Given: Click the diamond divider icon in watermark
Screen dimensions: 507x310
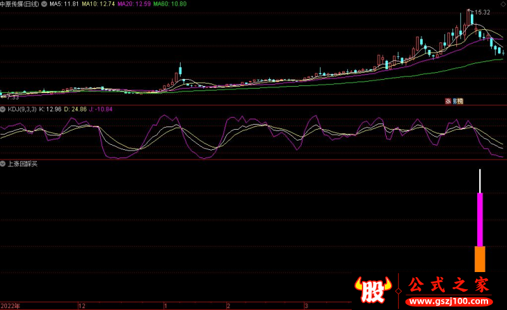Looking at the screenshot, I should 398,290.
